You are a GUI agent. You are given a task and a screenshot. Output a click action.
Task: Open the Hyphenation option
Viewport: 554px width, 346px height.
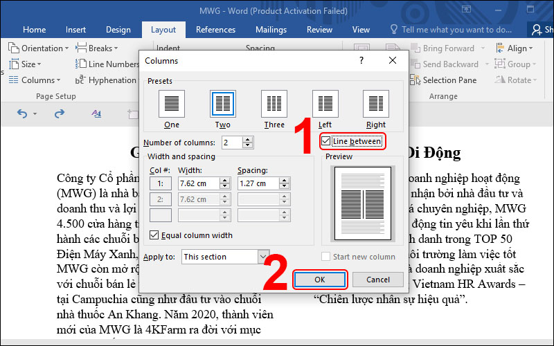[x=105, y=80]
